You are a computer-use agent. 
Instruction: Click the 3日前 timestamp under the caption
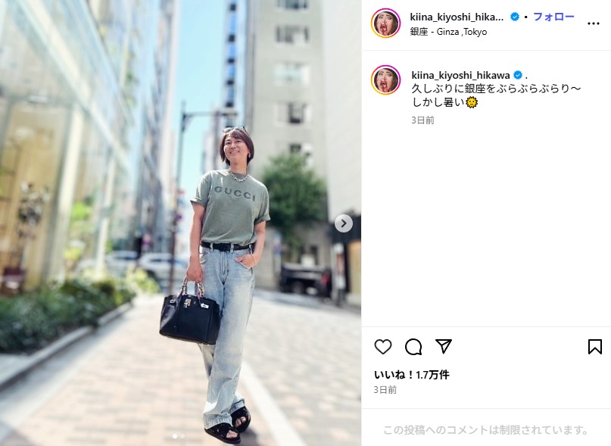pos(422,120)
